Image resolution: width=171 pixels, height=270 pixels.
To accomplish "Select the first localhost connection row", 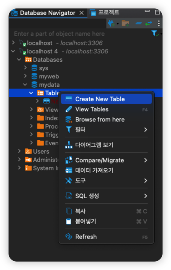I will pos(85,43).
